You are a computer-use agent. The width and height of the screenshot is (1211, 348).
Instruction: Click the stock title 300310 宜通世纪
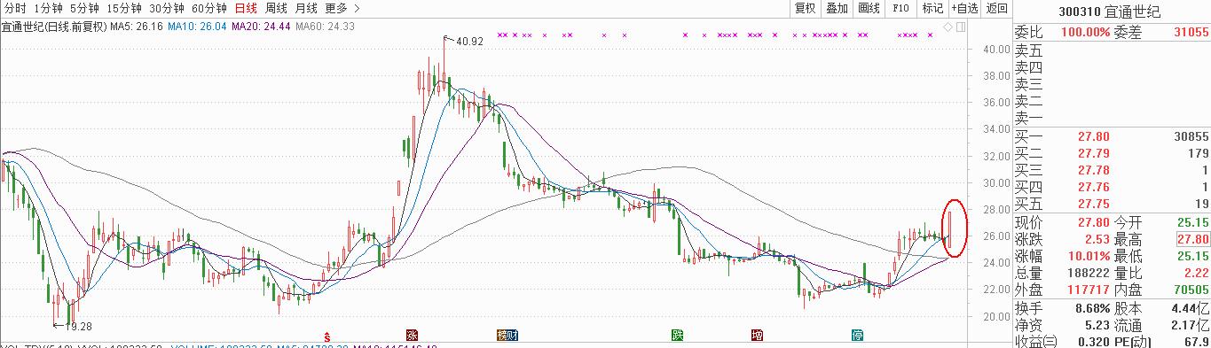1110,12
